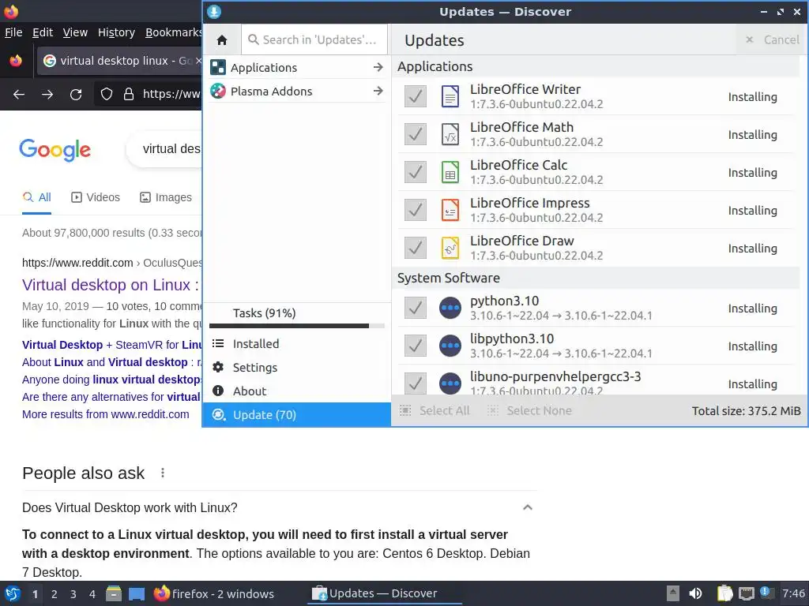This screenshot has height=606, width=809.
Task: Expand the hidden tray icons arrow
Action: click(673, 593)
